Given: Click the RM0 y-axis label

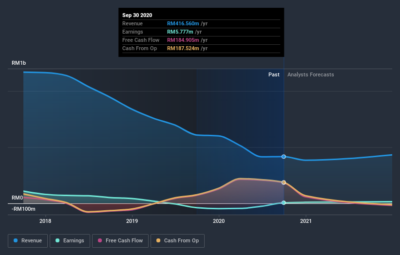Looking at the screenshot, I should 17,198.
